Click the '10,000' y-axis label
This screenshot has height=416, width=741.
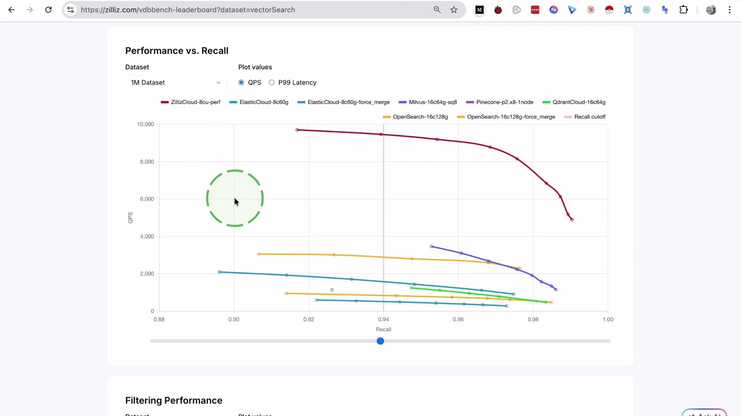145,124
